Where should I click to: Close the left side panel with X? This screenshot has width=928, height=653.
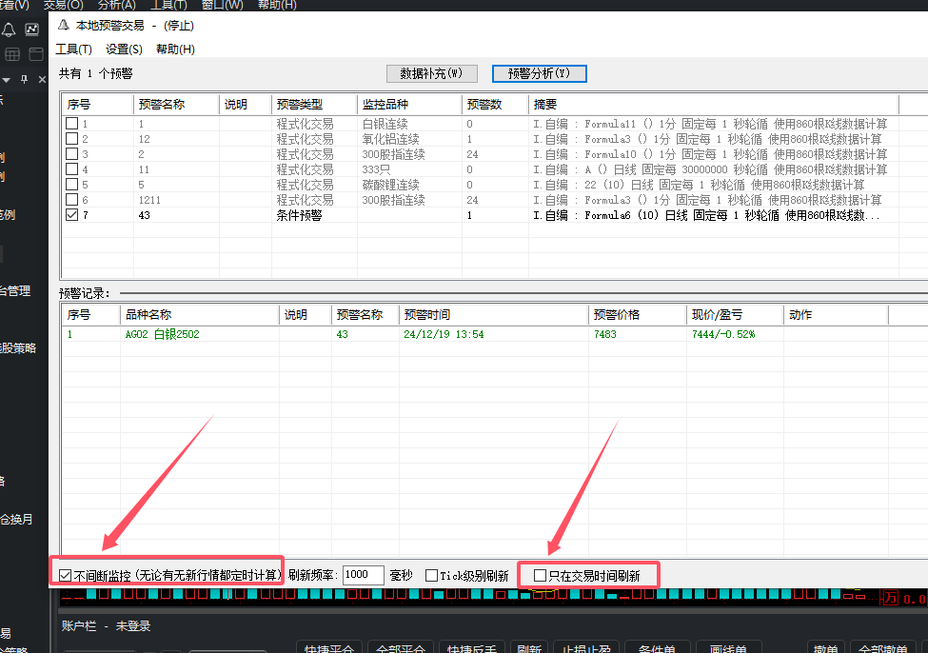[x=41, y=79]
